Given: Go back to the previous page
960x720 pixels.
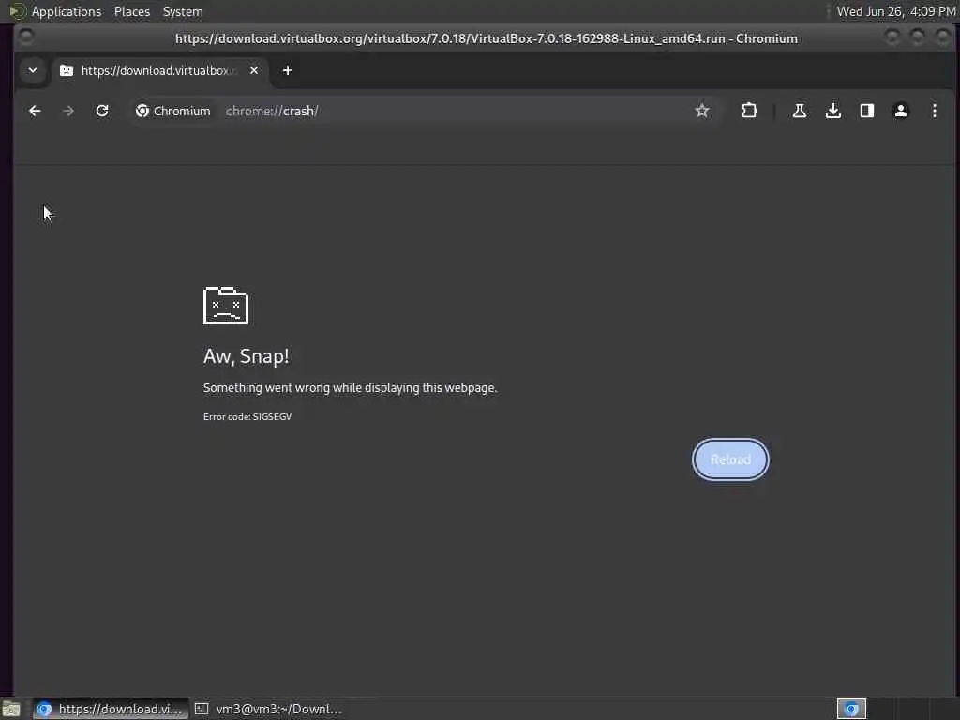Looking at the screenshot, I should click(35, 111).
